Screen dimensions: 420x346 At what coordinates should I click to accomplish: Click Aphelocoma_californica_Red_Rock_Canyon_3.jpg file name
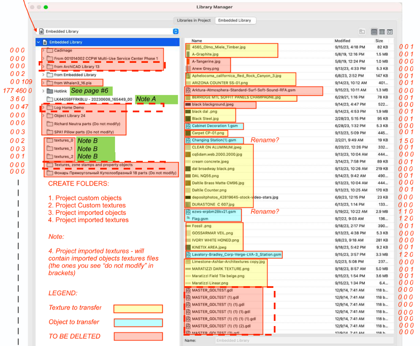point(236,76)
